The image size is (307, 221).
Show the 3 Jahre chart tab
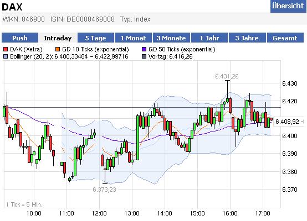247,38
